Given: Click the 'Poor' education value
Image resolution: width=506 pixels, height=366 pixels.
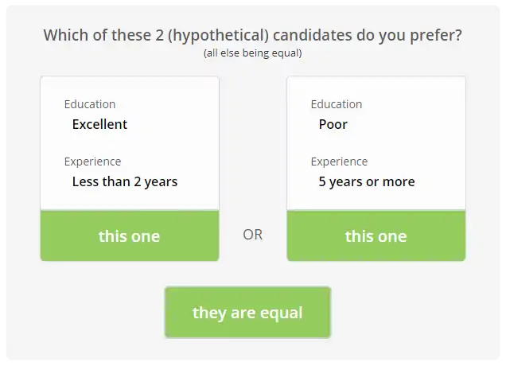Looking at the screenshot, I should (333, 124).
